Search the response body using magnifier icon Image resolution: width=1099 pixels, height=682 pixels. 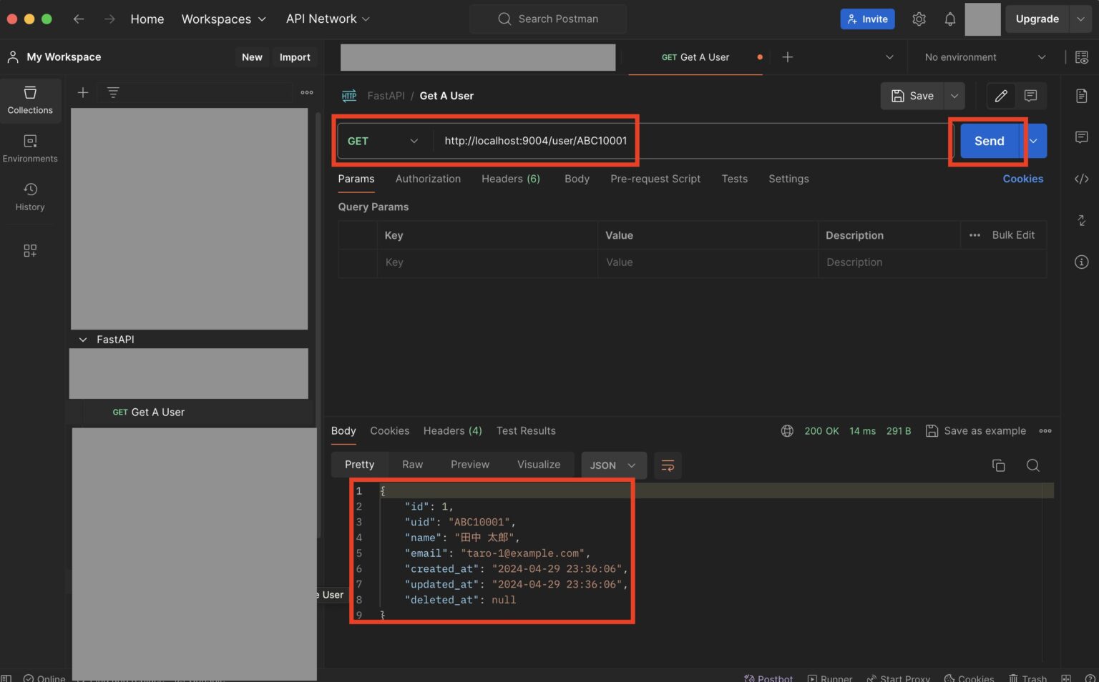pos(1032,465)
